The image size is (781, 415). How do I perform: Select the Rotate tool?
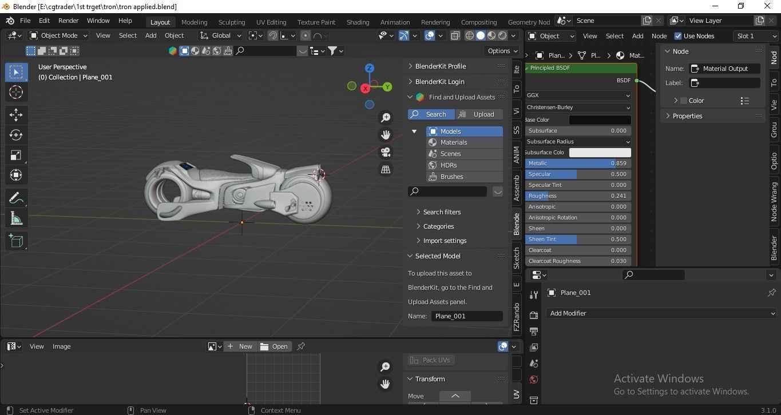(x=16, y=135)
